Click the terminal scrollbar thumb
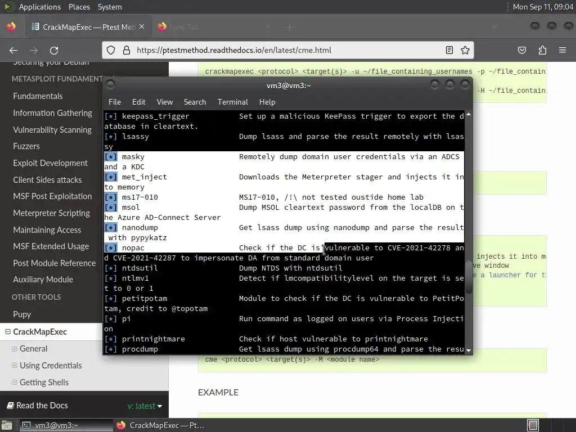The image size is (576, 432). pos(469,277)
